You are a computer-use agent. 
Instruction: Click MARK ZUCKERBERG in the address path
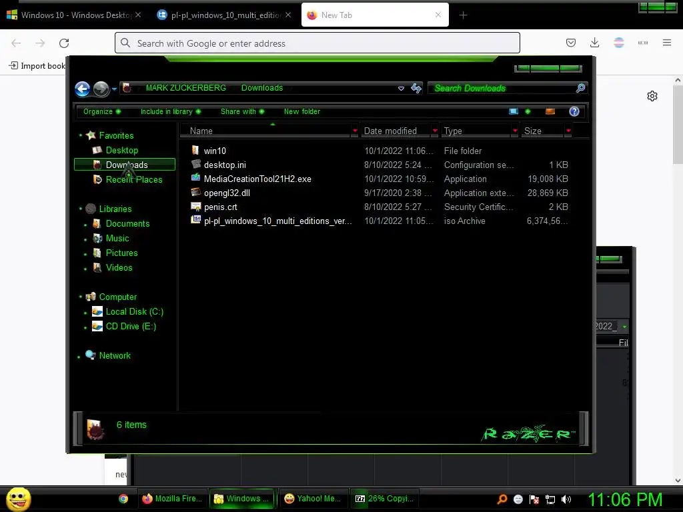coord(186,88)
